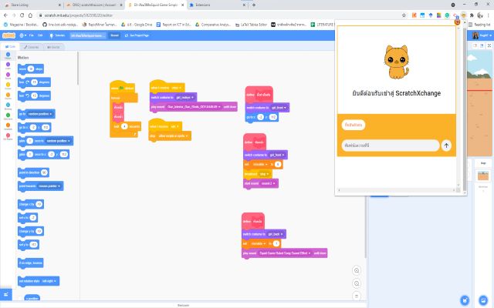Click the steps value in move block
494x308 pixels.
[x=31, y=69]
